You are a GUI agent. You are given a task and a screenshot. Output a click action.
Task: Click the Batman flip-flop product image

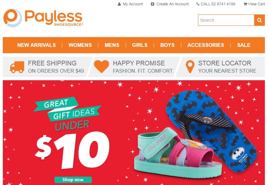click(212, 130)
